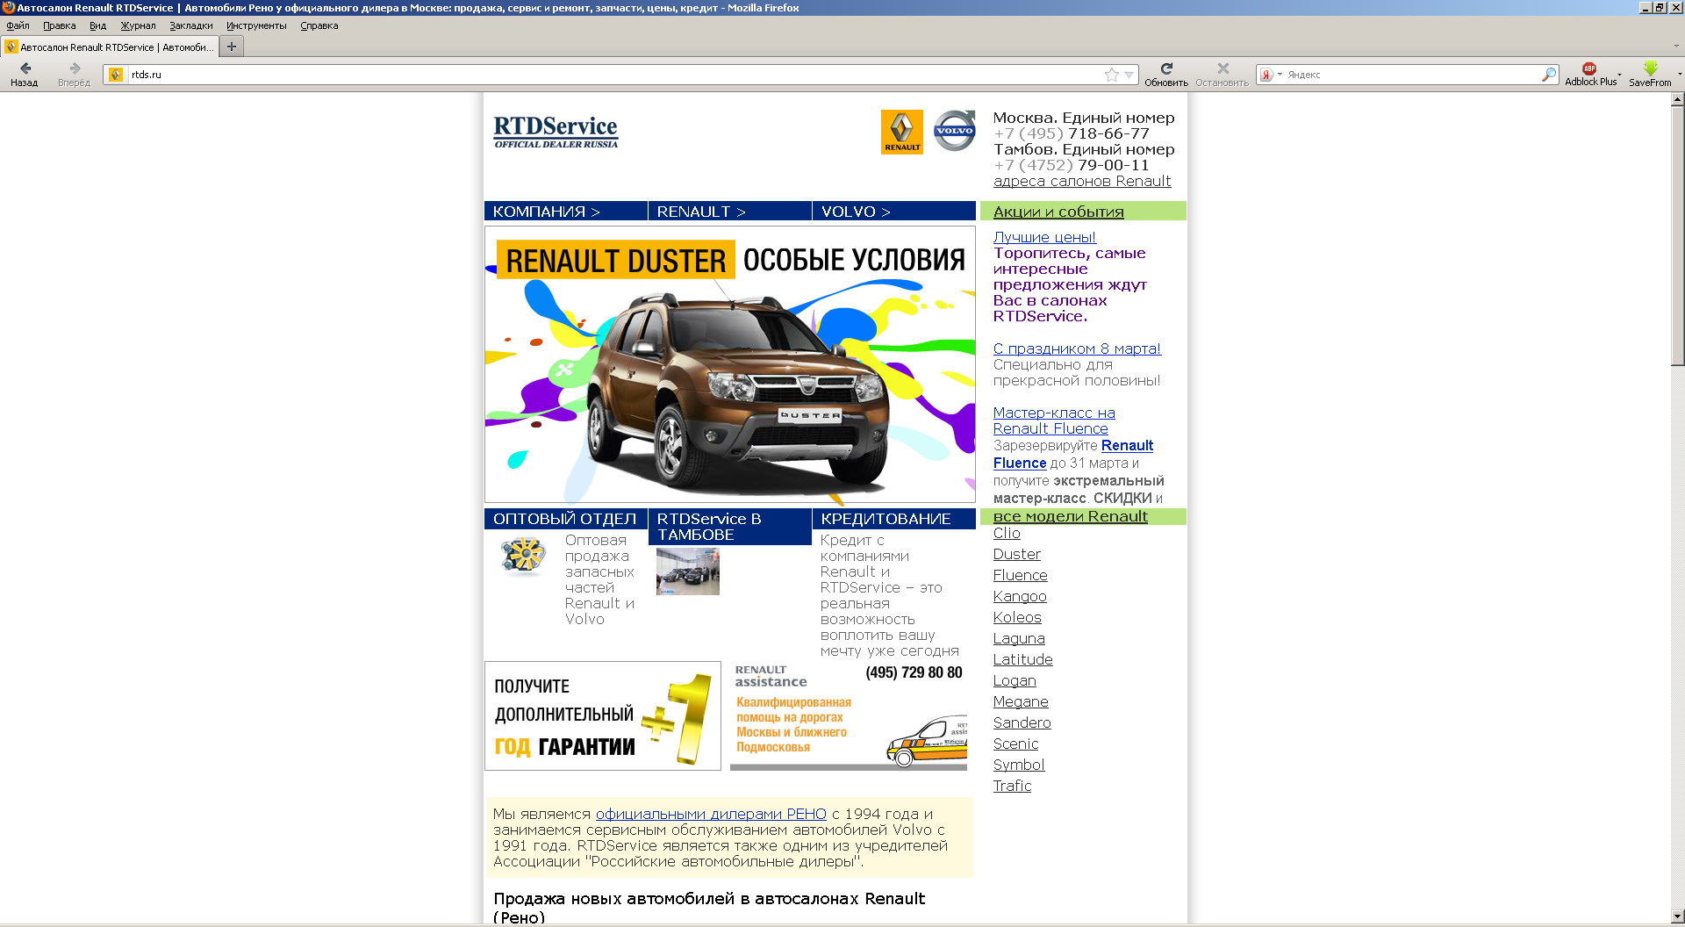Click the Volvo logo icon
Viewport: 1685px width, 927px height.
click(x=954, y=131)
